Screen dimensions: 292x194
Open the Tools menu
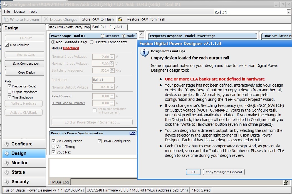[33, 12]
